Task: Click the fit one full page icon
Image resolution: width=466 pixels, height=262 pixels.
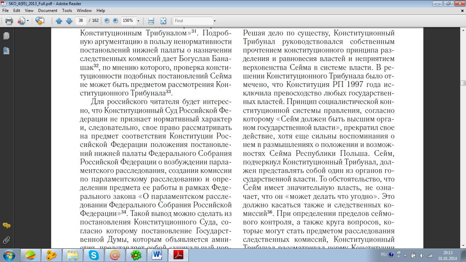Action: pyautogui.click(x=163, y=21)
